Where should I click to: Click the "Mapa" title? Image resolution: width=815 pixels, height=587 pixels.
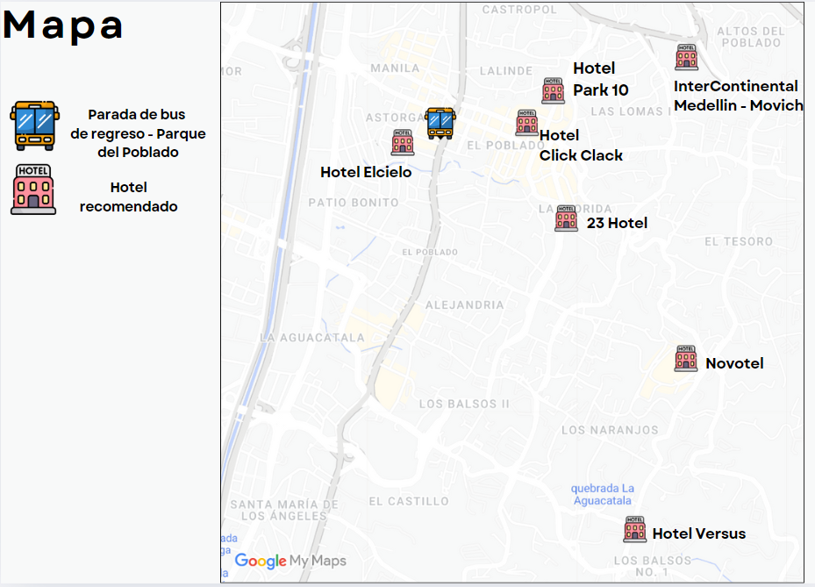(63, 25)
